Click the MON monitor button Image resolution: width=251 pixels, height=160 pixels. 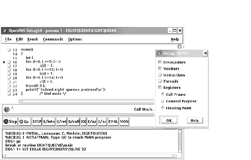(x=124, y=121)
